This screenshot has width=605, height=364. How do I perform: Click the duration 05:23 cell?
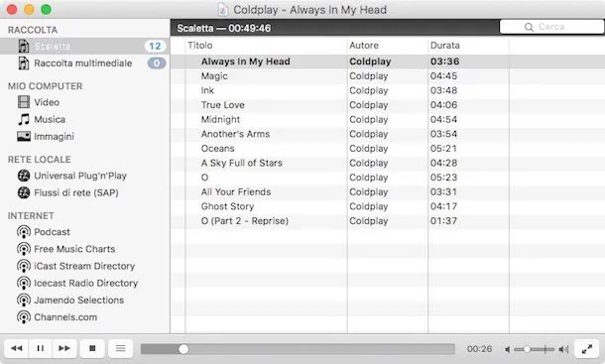443,178
